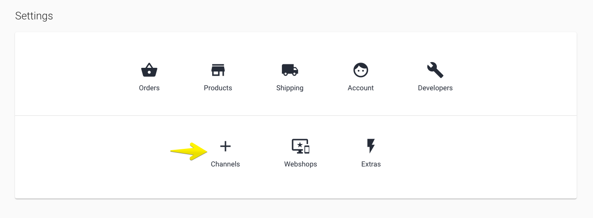Open the Orders basket icon

tap(149, 70)
